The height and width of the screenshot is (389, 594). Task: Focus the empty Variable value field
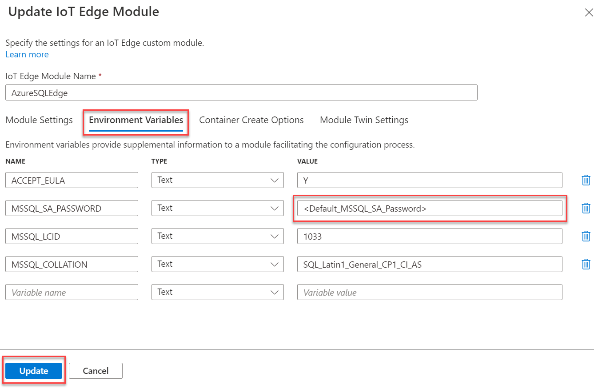pyautogui.click(x=430, y=292)
